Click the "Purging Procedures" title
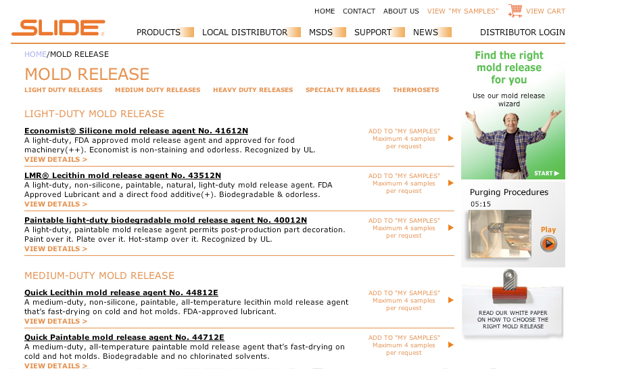Image resolution: width=618 pixels, height=369 pixels. coord(509,192)
